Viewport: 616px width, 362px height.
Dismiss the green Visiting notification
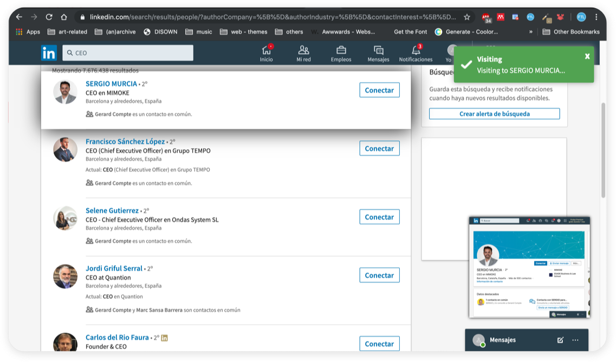point(587,56)
